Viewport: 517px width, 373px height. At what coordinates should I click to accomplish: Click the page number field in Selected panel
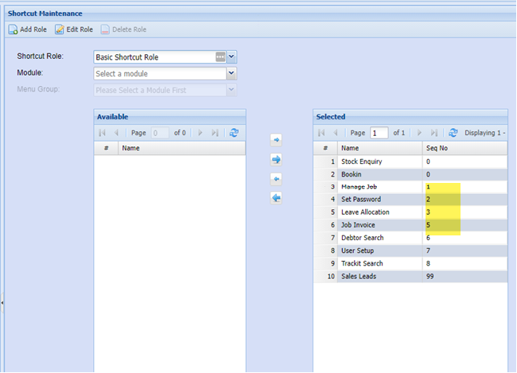(x=379, y=133)
